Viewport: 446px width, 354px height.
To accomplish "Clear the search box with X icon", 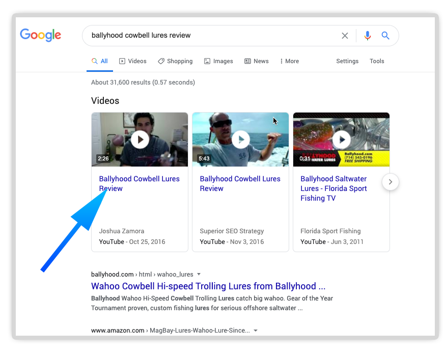I will point(345,36).
